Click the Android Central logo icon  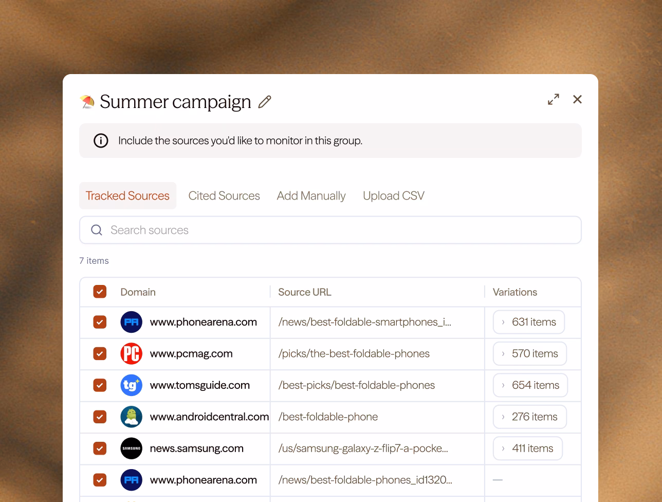(x=131, y=417)
